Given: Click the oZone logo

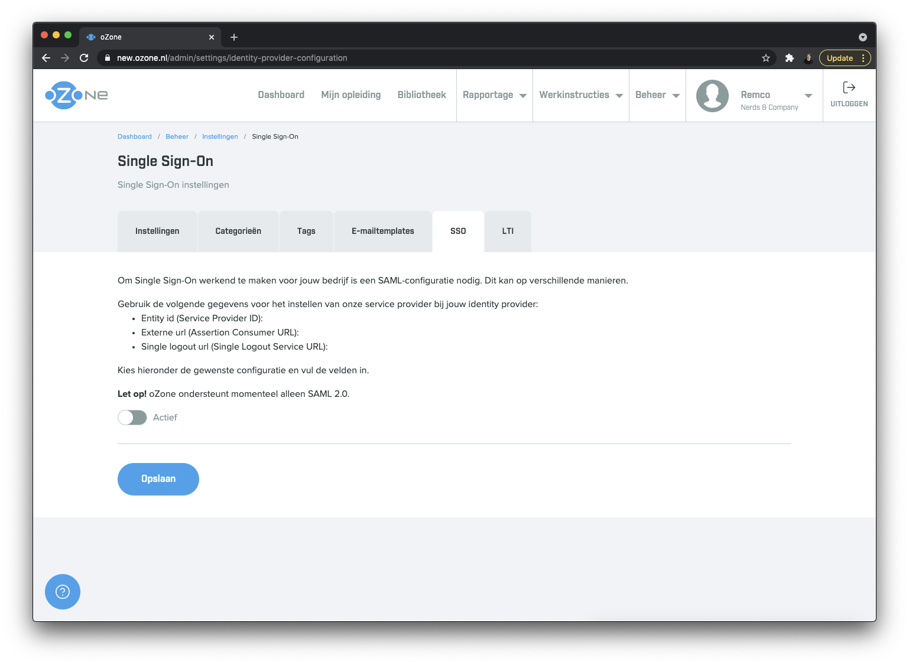Looking at the screenshot, I should pyautogui.click(x=76, y=95).
